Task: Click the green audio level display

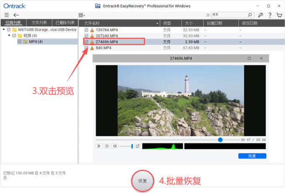Action: coord(163,146)
